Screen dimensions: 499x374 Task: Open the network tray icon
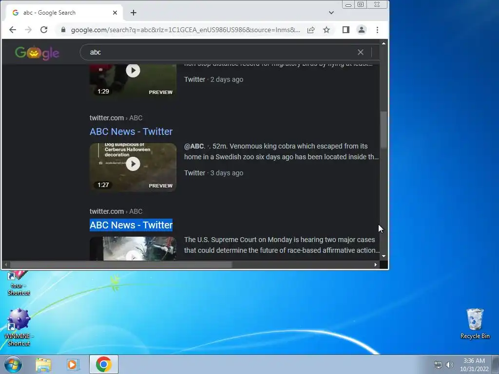[x=438, y=365]
